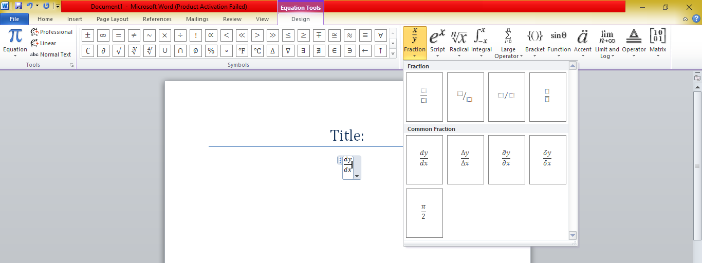Choose the skewed fraction template
The height and width of the screenshot is (263, 702).
[465, 97]
